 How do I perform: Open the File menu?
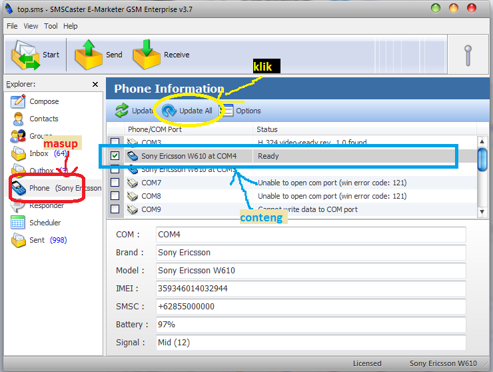(x=12, y=26)
